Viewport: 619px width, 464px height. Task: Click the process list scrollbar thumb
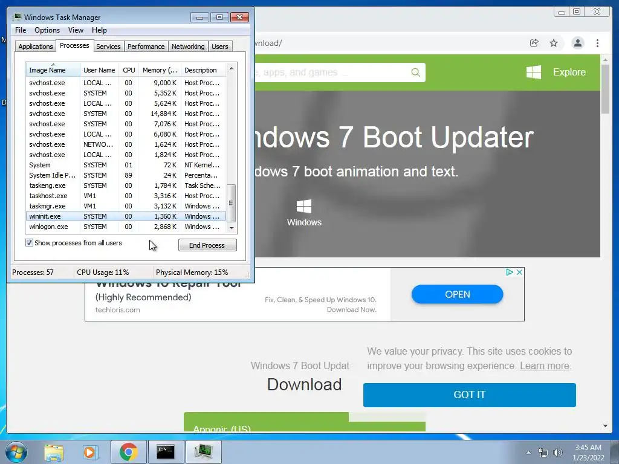pyautogui.click(x=232, y=203)
